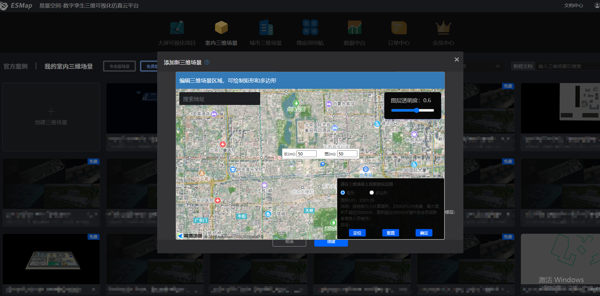Screen dimensions: 600x296
Task: Click the 确定 confirm button
Action: 424,233
